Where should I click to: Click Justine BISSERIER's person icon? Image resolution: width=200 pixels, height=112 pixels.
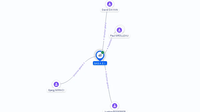pos(115,106)
